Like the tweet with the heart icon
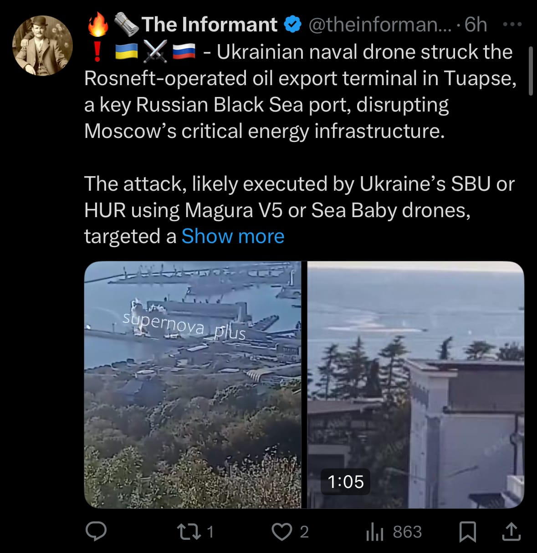 281,531
